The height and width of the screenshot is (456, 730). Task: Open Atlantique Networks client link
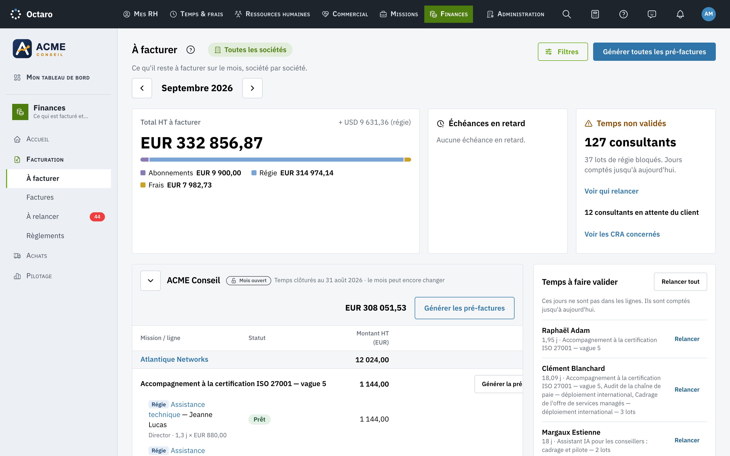(174, 359)
